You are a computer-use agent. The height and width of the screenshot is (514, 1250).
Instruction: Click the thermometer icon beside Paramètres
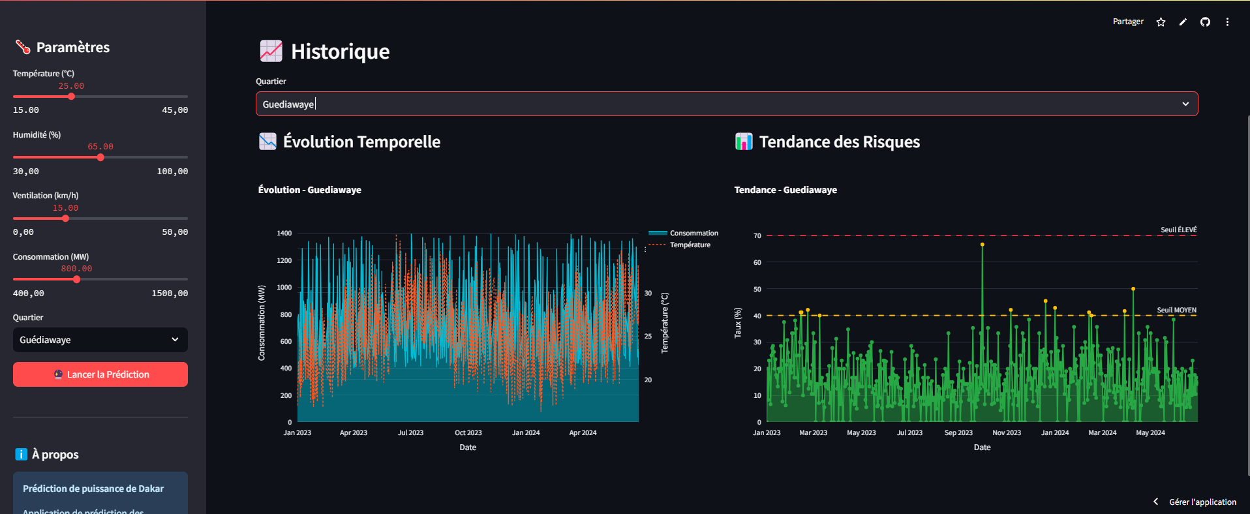(23, 47)
